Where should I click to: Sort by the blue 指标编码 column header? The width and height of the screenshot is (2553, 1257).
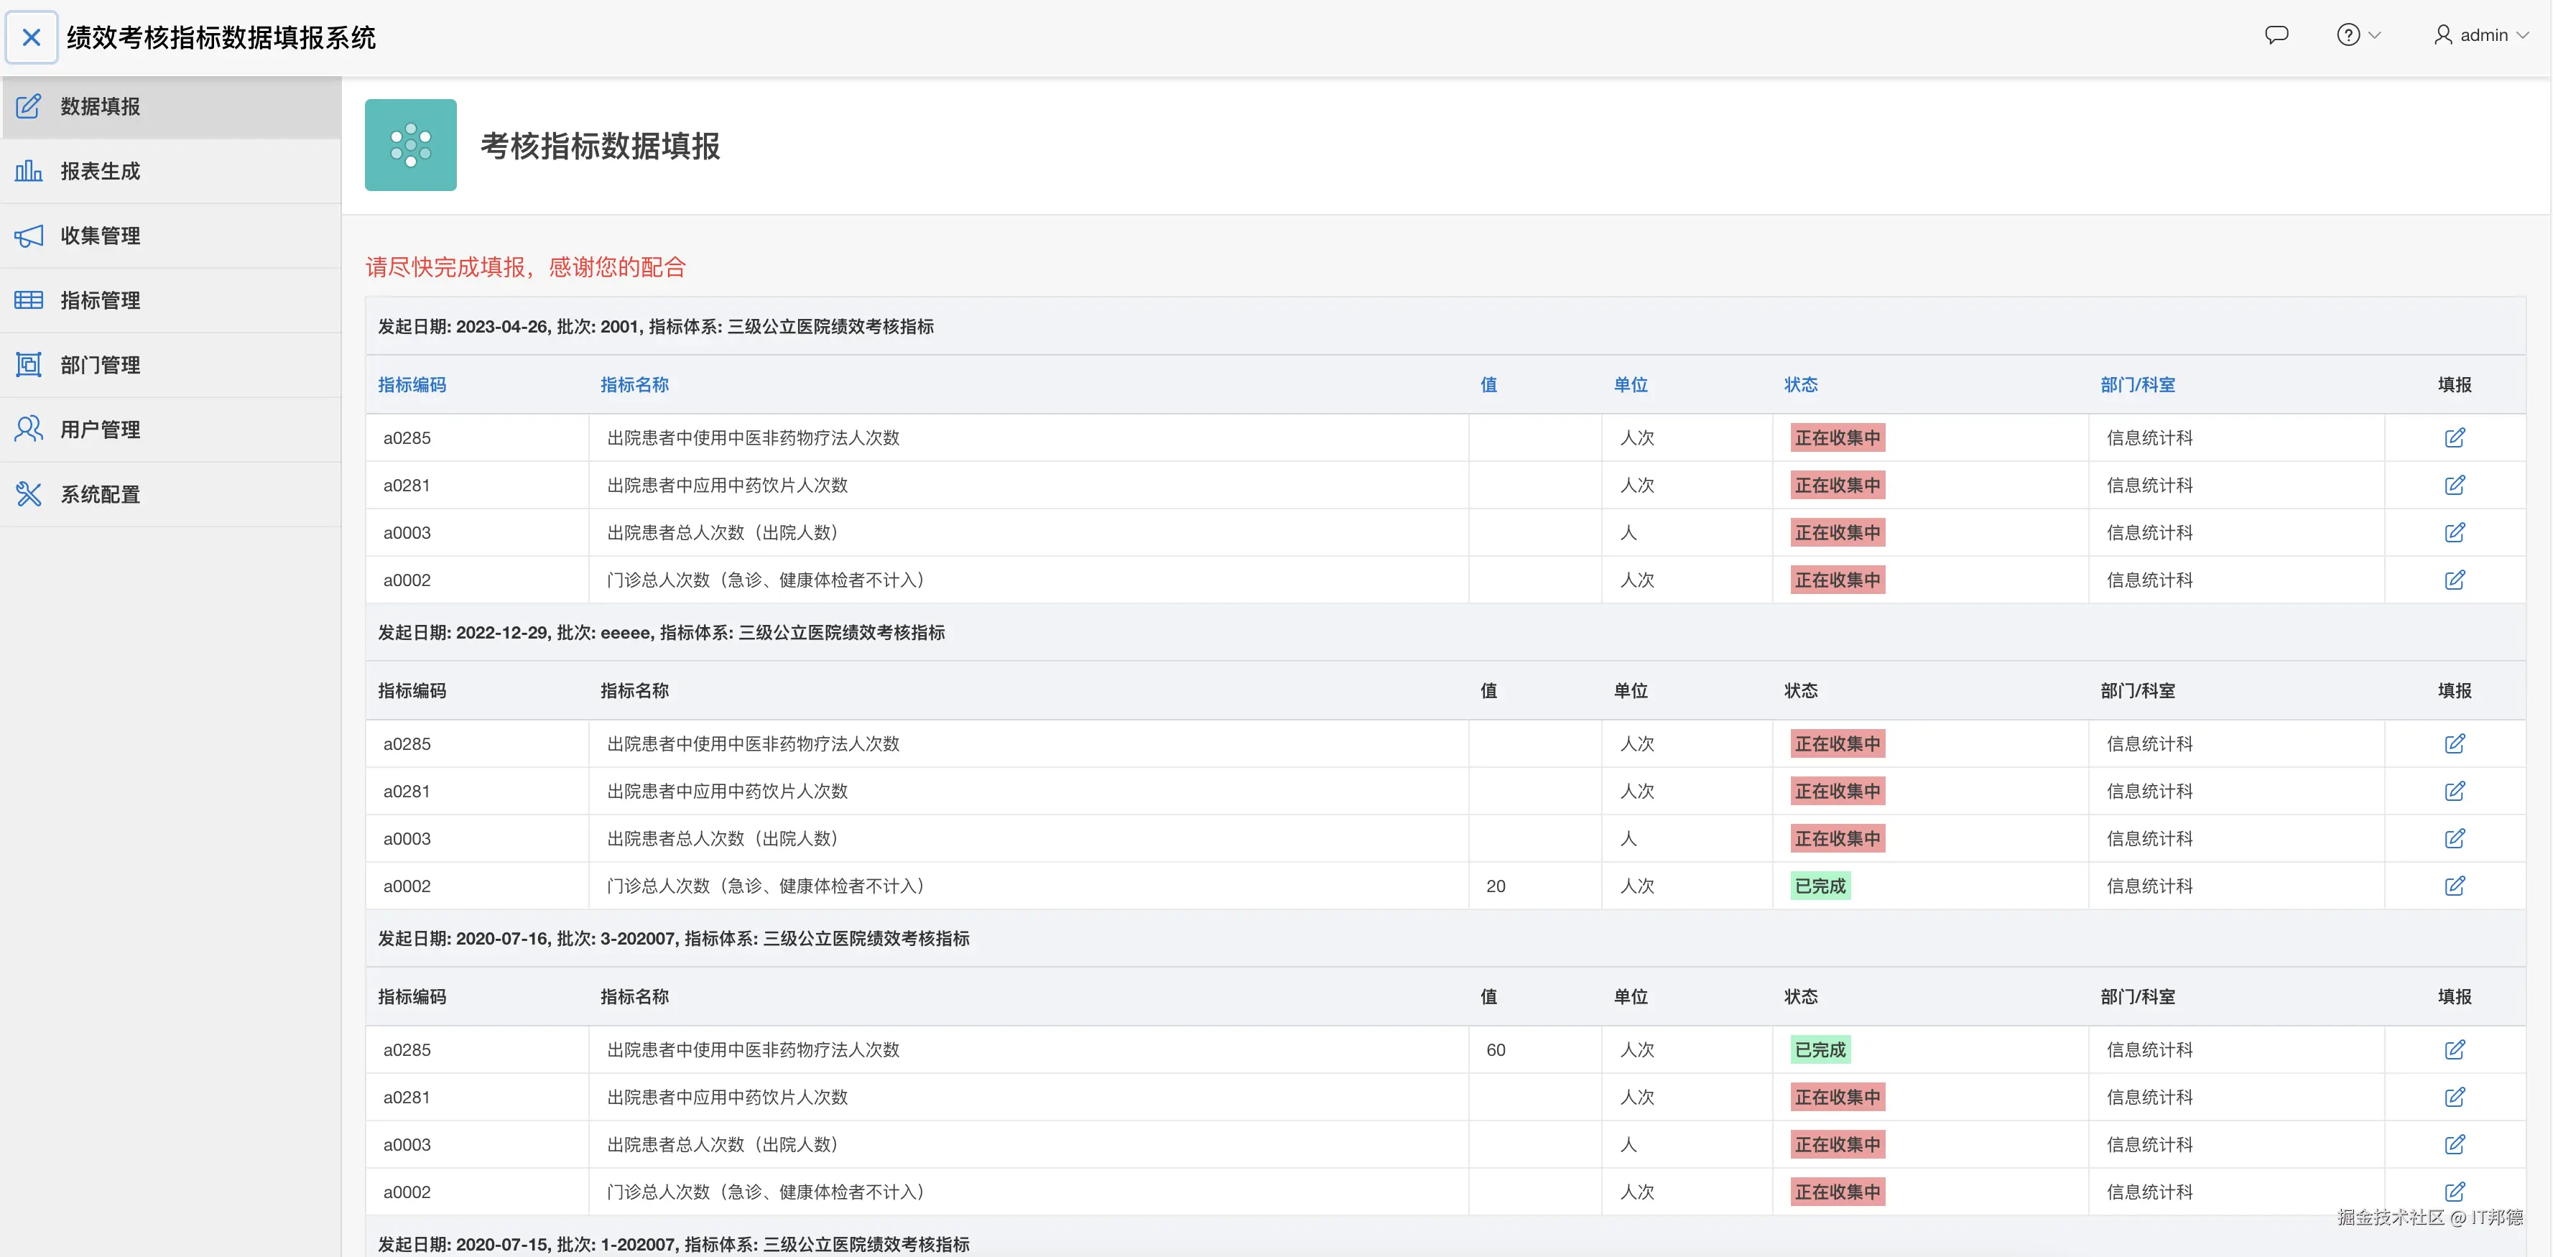coord(412,384)
